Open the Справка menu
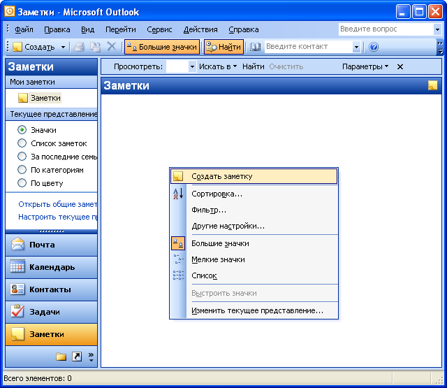 coord(244,29)
